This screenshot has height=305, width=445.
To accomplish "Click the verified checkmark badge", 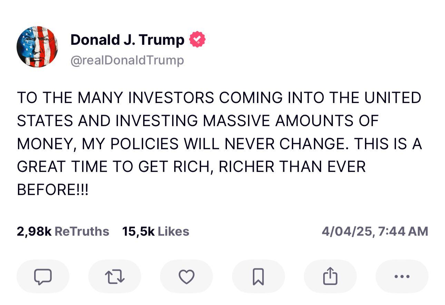I will point(197,39).
